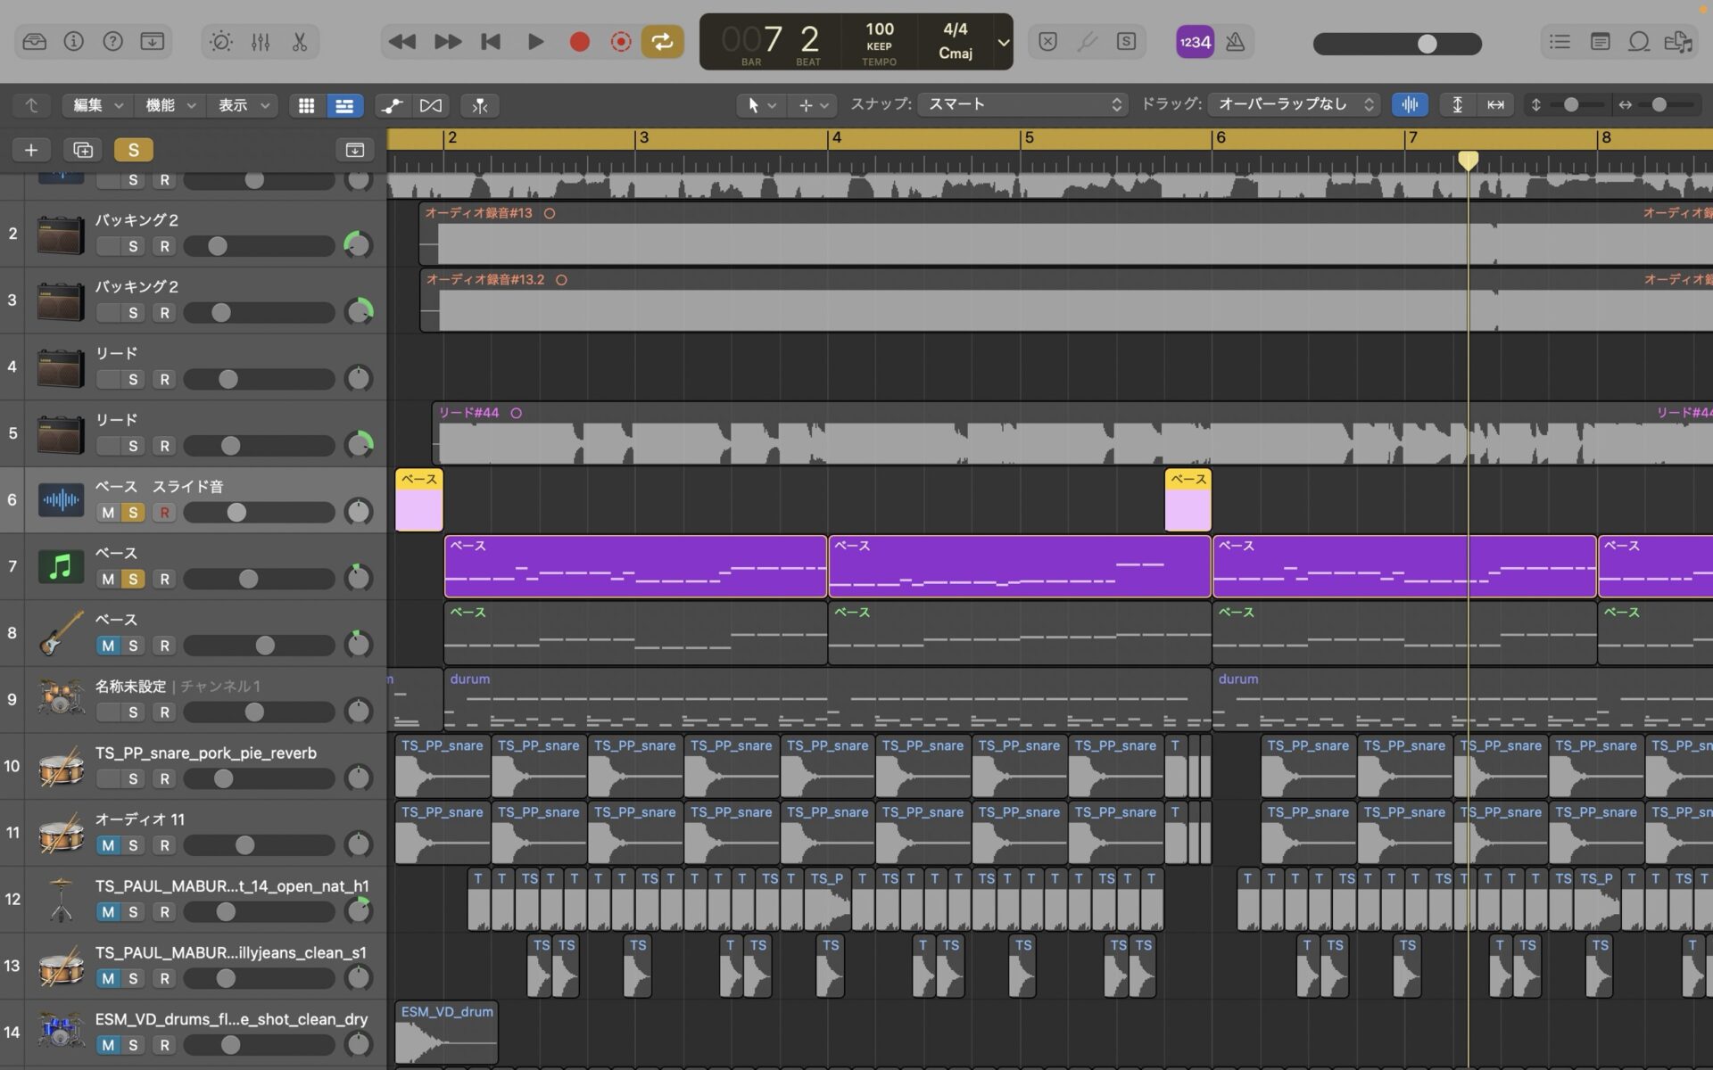Toggle the 1234 count-in button
Screen dimensions: 1713x1070
(1195, 42)
